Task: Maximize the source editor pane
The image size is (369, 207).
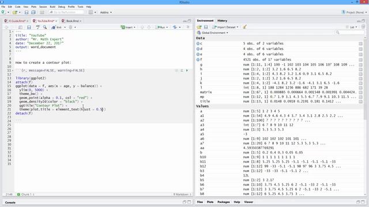Action: pyautogui.click(x=189, y=21)
